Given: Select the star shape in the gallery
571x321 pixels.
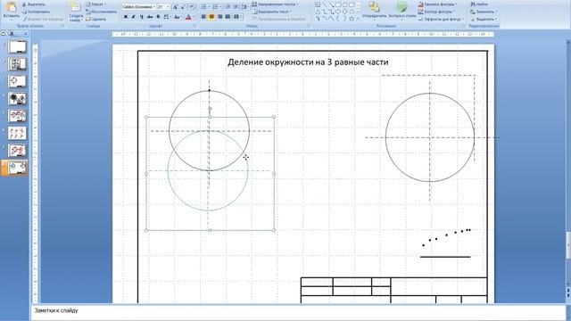Looking at the screenshot, I should point(352,19).
